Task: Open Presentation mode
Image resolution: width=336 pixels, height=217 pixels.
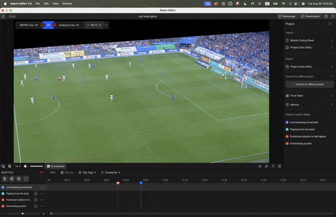Action: click(x=310, y=16)
